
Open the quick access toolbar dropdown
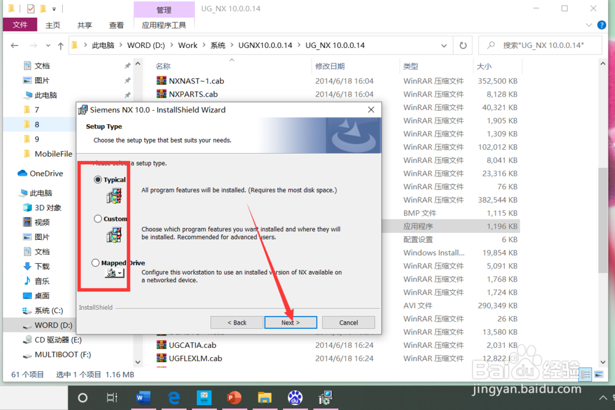(x=54, y=9)
